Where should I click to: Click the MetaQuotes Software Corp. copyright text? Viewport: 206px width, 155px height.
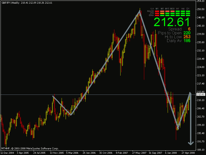click(30, 148)
